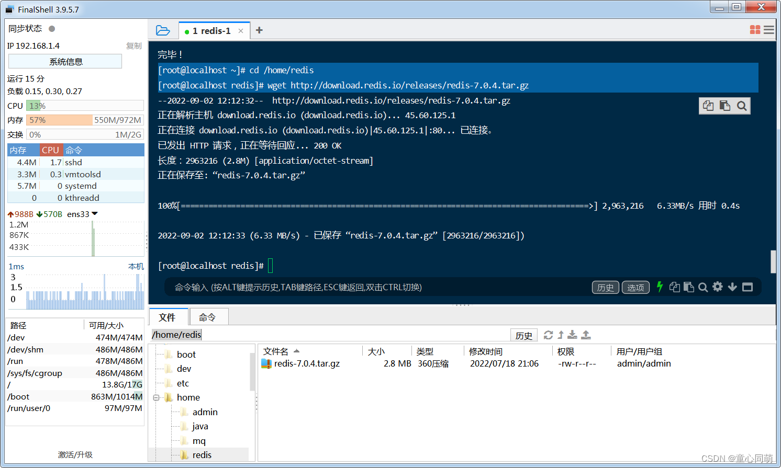The width and height of the screenshot is (781, 468).
Task: Open the connection manager folder icon
Action: click(x=163, y=30)
